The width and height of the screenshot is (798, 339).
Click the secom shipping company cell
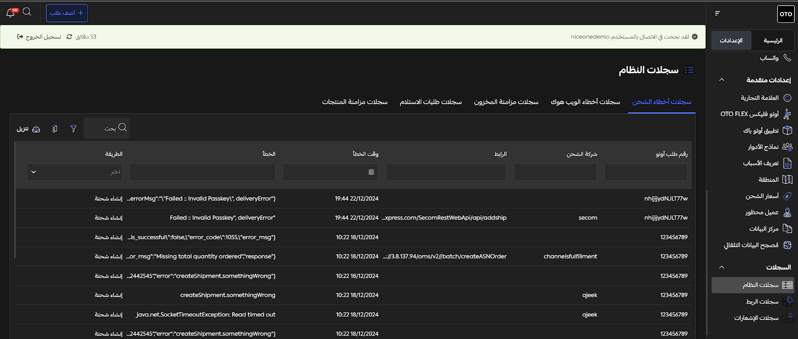click(588, 218)
